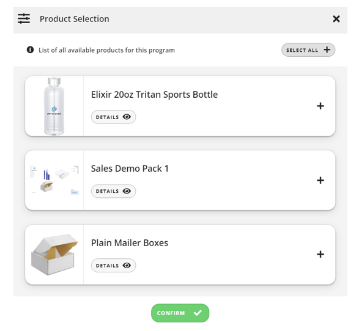Click the Sales Demo Pack 1 title
The image size is (356, 331).
(x=130, y=169)
